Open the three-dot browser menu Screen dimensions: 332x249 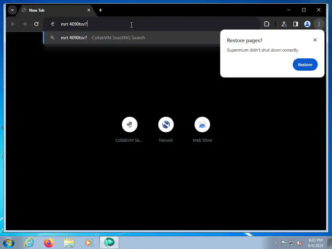click(319, 24)
